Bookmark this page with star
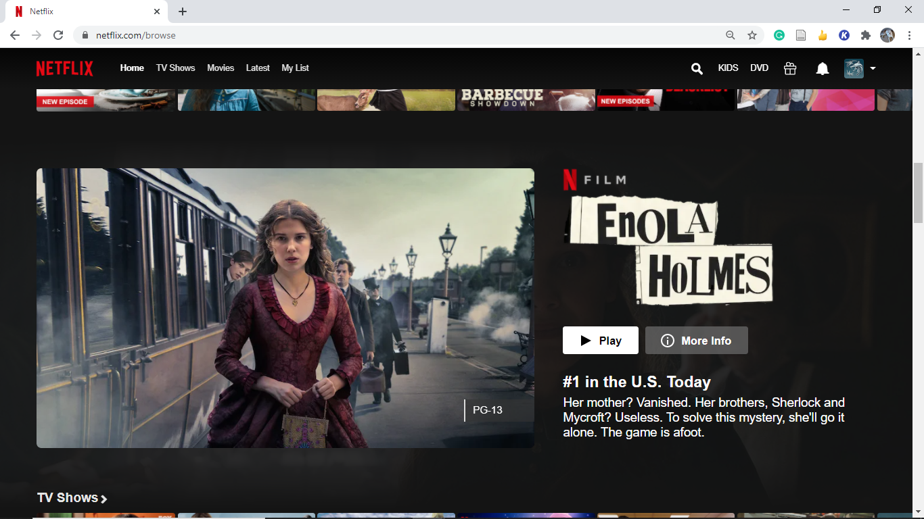The width and height of the screenshot is (924, 519). 752,35
